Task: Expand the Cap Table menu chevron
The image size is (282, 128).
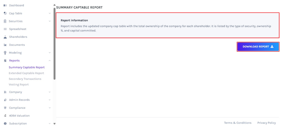Action: pos(50,13)
